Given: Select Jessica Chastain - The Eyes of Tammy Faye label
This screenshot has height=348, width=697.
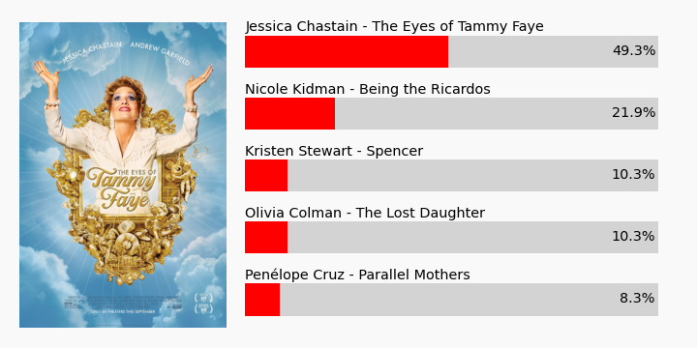Looking at the screenshot, I should click(394, 26).
